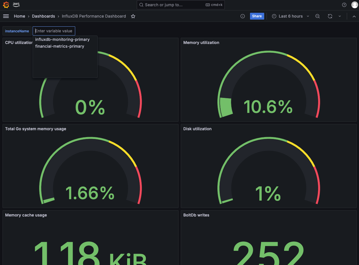Image resolution: width=359 pixels, height=265 pixels.
Task: Open dashboard info icon
Action: tap(243, 16)
